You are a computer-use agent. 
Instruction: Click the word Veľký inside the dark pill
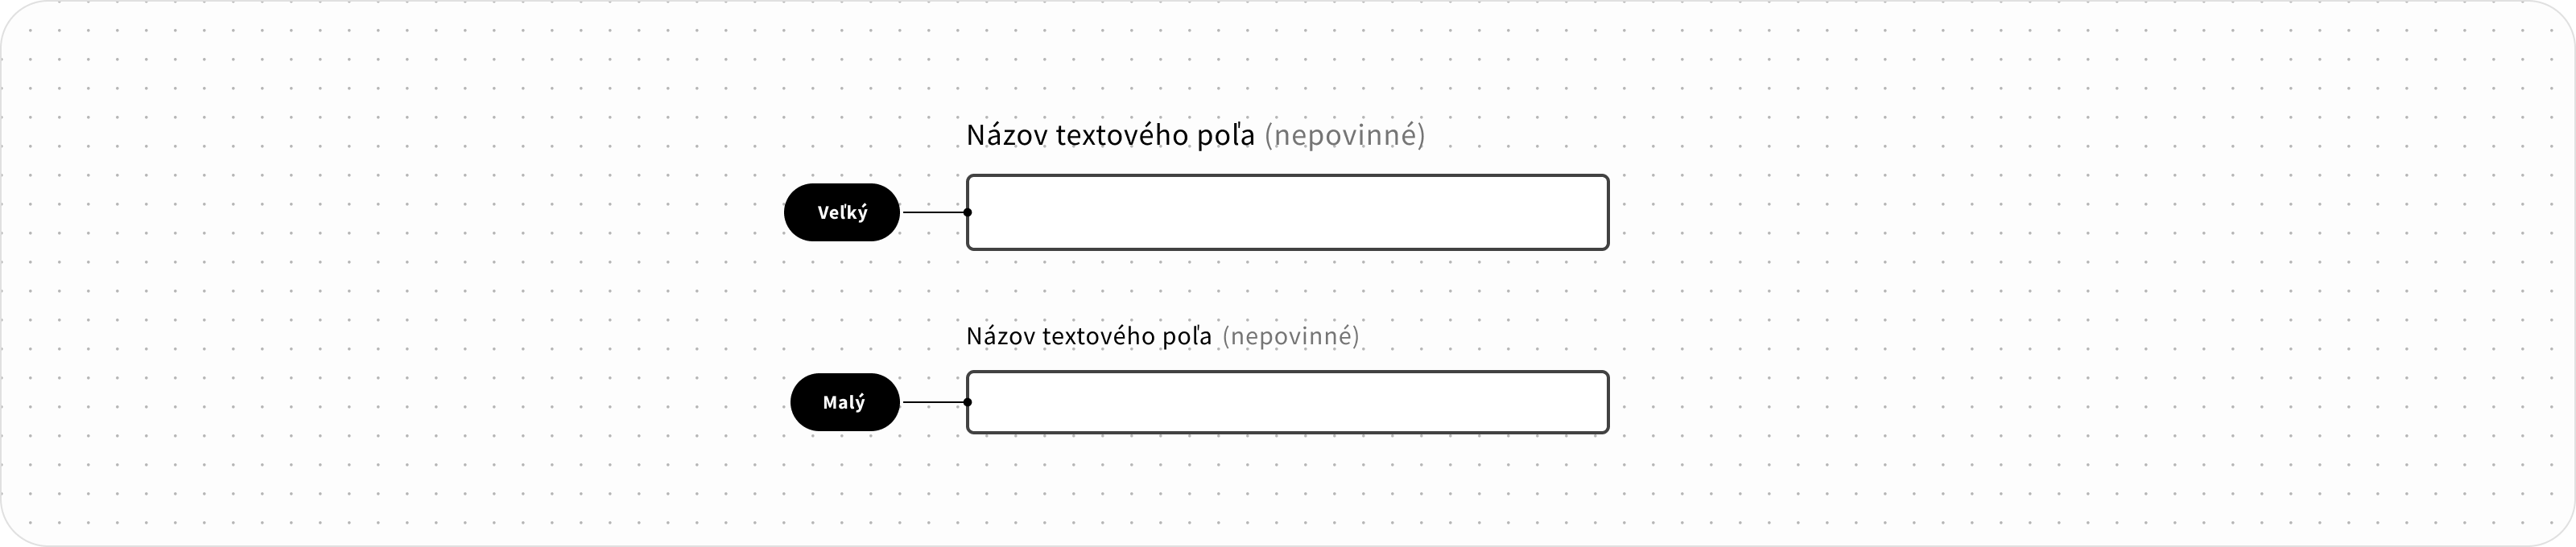tap(843, 212)
